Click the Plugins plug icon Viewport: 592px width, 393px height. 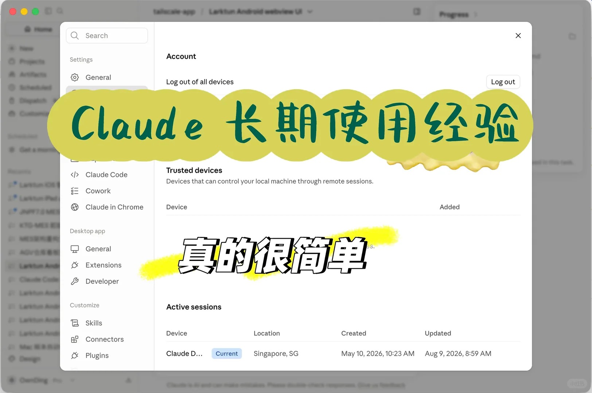coord(75,356)
